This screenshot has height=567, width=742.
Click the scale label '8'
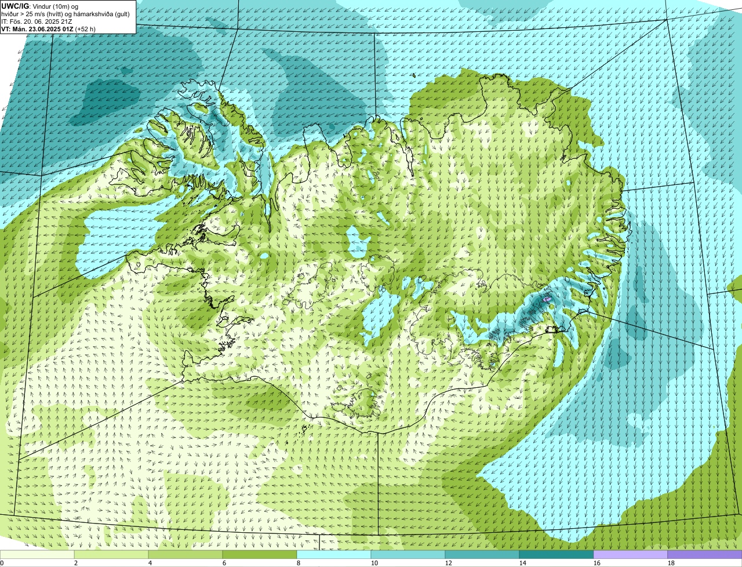point(298,563)
